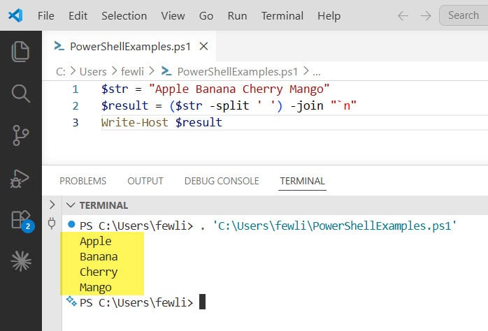
Task: Click Write-Host on line 3
Action: [134, 122]
